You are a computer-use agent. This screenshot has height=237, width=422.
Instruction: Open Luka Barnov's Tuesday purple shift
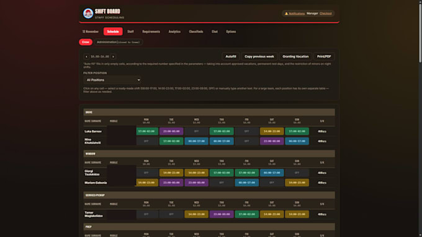click(171, 131)
